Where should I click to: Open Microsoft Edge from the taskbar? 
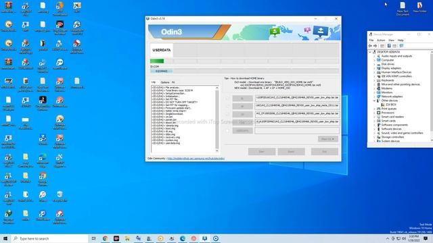coord(183,238)
